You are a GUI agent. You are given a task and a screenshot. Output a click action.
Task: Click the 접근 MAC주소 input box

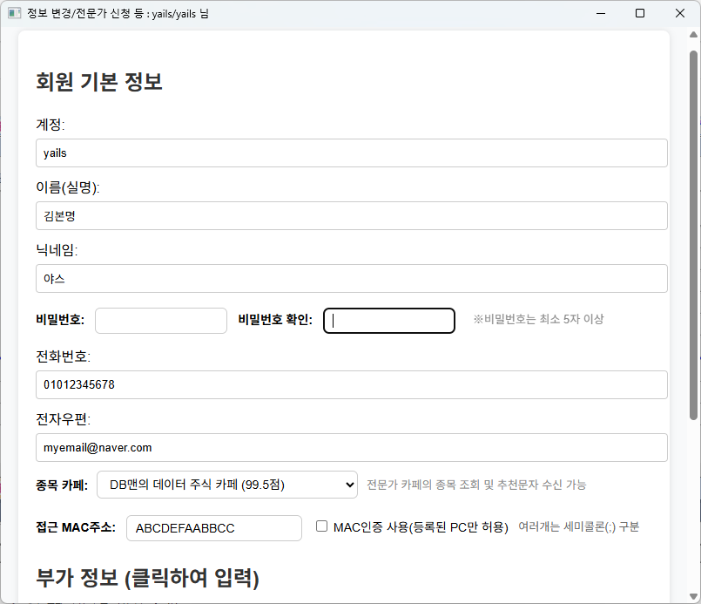point(213,528)
